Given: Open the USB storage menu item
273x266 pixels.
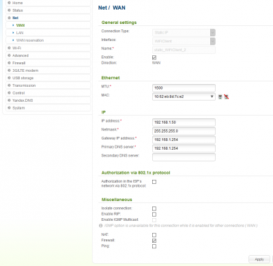Looking at the screenshot, I should click(x=48, y=78).
